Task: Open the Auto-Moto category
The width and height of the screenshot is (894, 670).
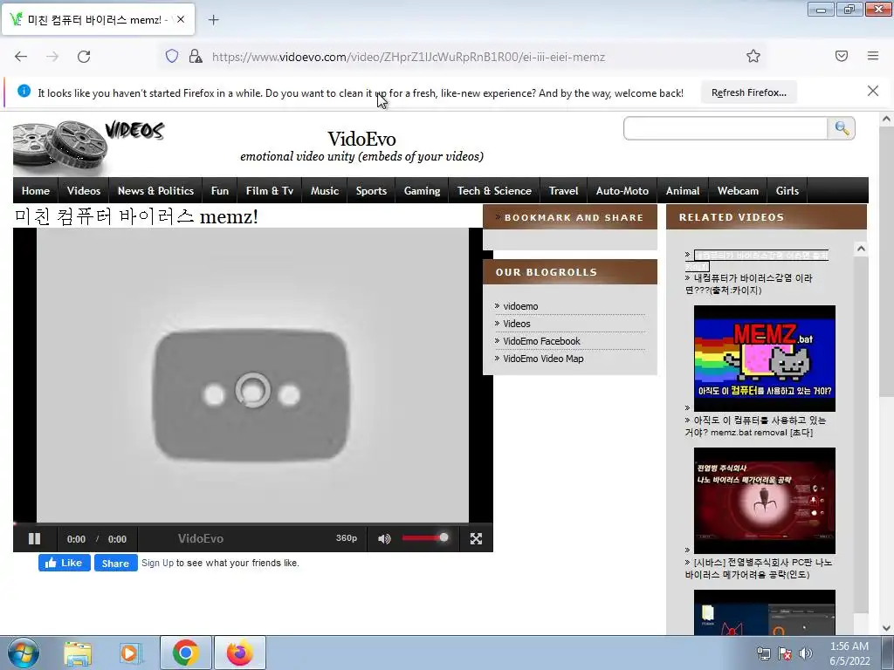Action: [x=622, y=191]
